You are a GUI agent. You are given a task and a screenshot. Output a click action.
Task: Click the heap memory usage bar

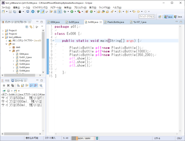83,138
